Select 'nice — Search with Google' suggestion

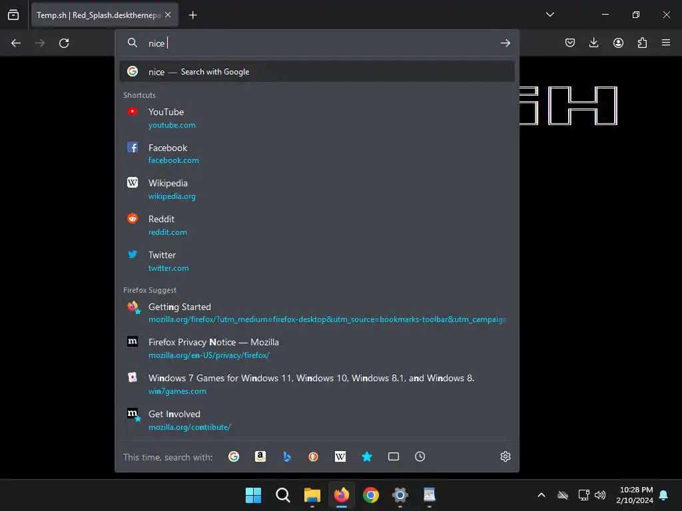pyautogui.click(x=317, y=72)
